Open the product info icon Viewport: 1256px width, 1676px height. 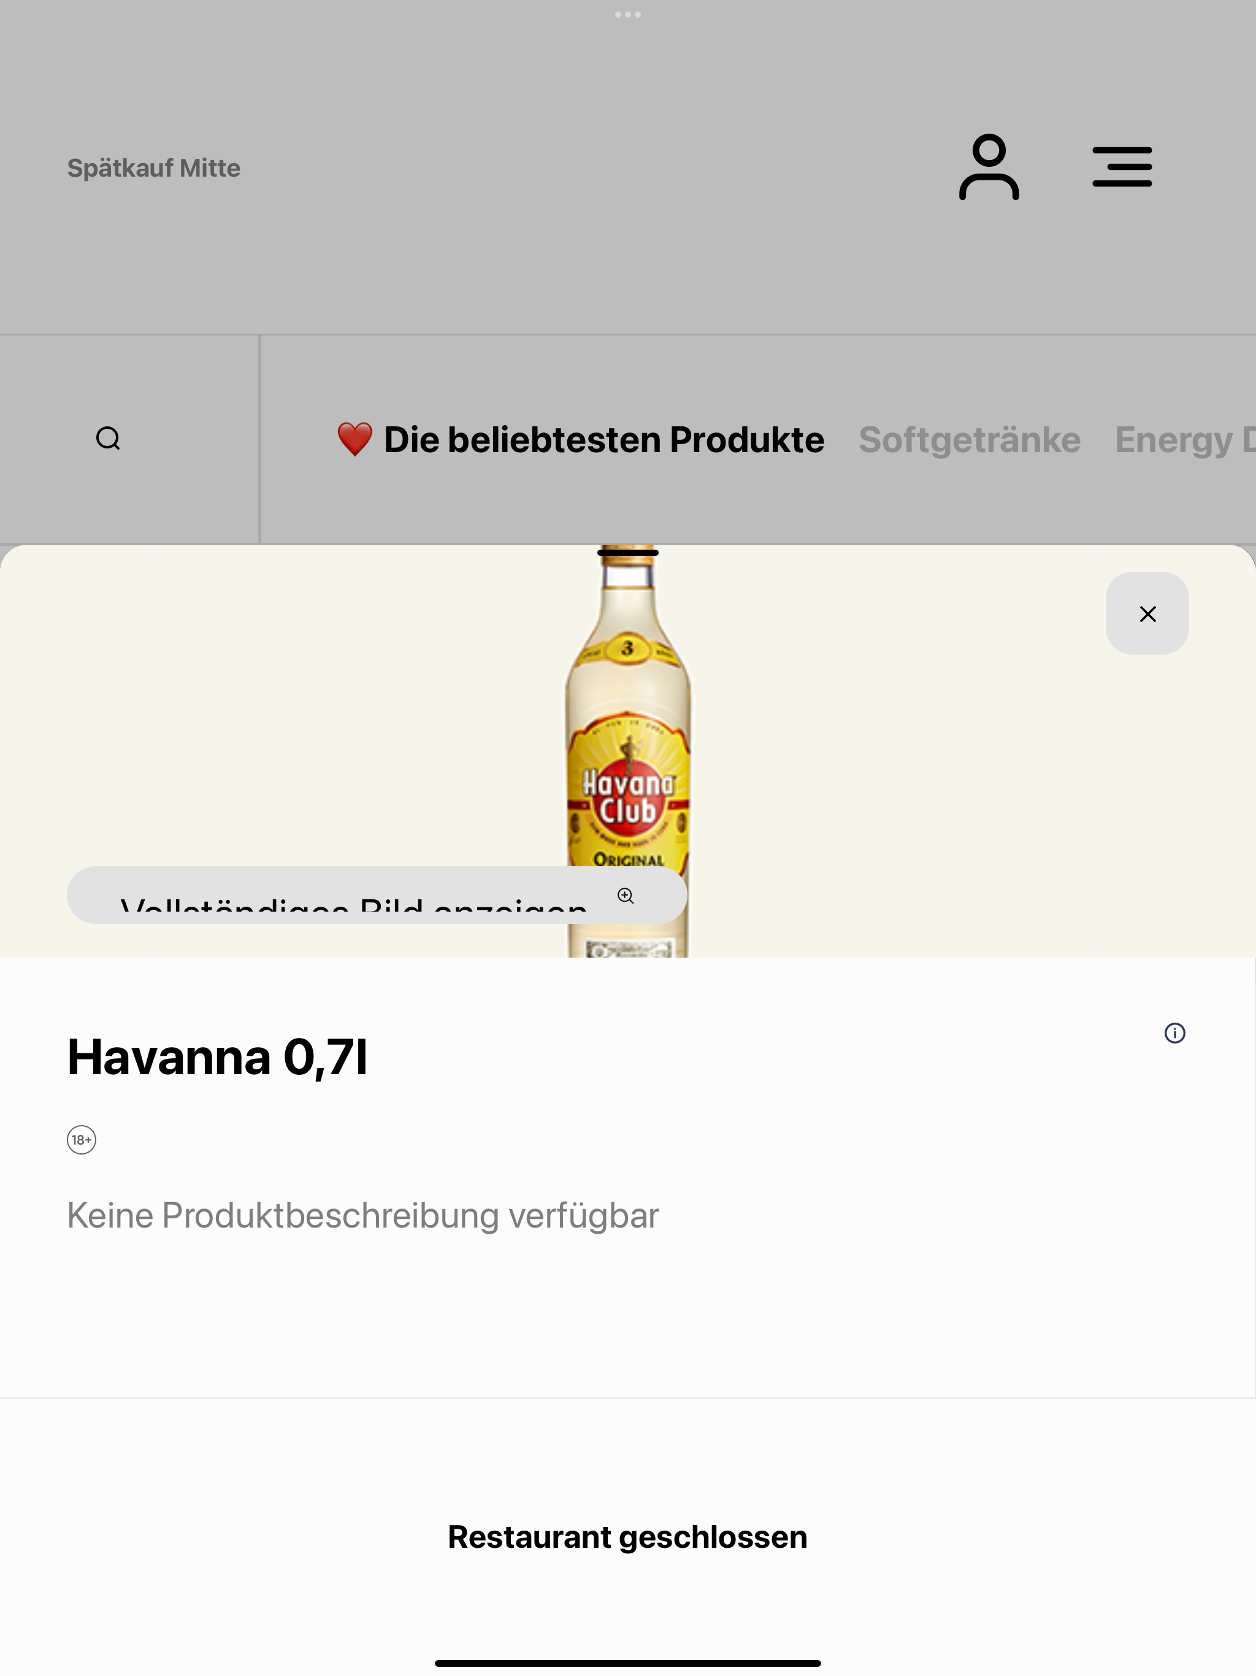(x=1174, y=1032)
